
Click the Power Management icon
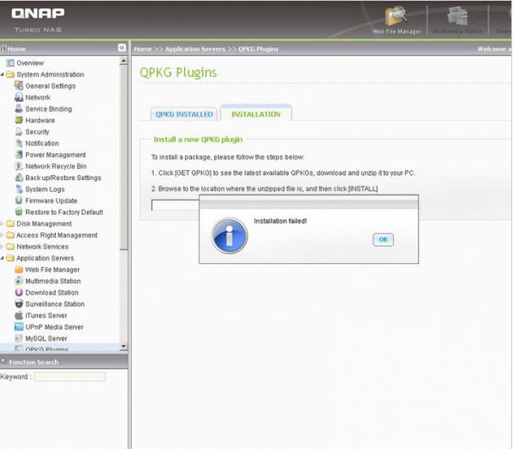pyautogui.click(x=19, y=155)
